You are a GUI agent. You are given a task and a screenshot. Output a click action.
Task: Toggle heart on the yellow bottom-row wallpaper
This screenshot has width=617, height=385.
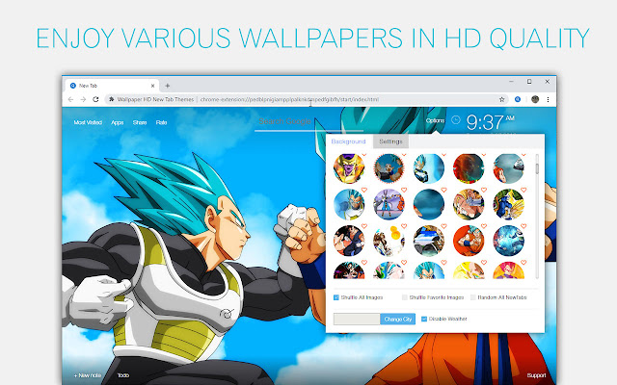pyautogui.click(x=484, y=263)
